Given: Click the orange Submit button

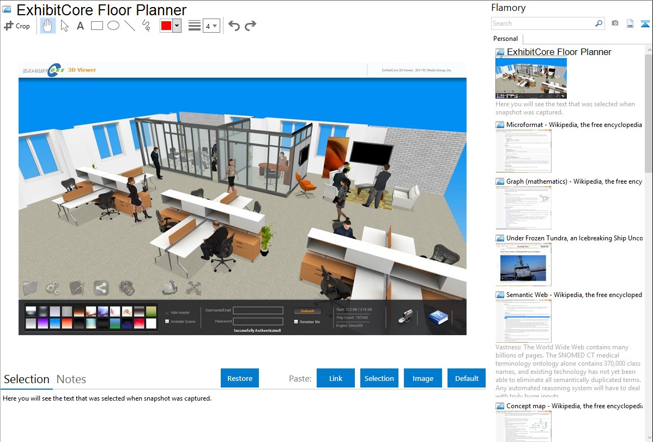Looking at the screenshot, I should [307, 311].
